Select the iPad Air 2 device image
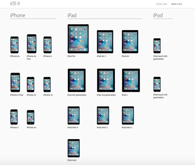The image size is (195, 165). 105,42
